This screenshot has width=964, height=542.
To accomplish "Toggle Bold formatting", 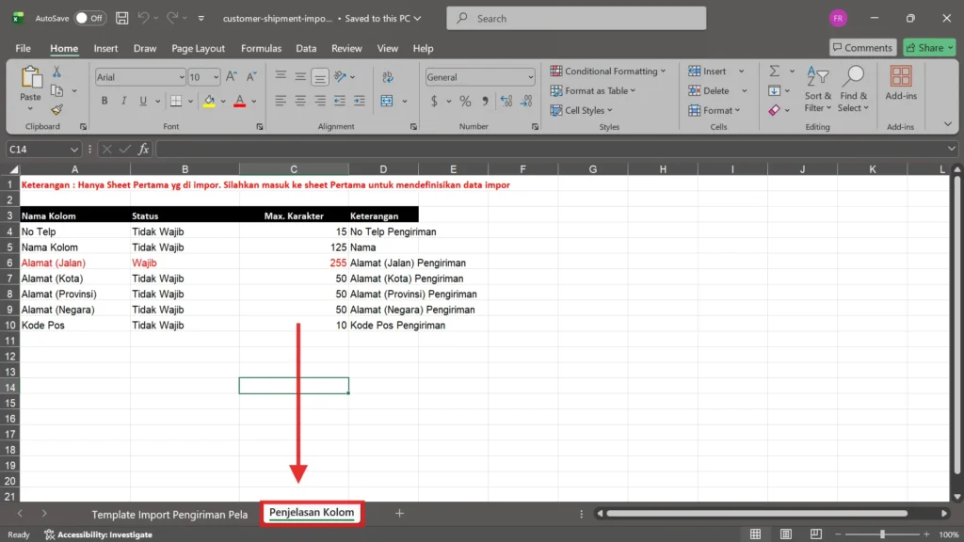I will click(x=104, y=101).
